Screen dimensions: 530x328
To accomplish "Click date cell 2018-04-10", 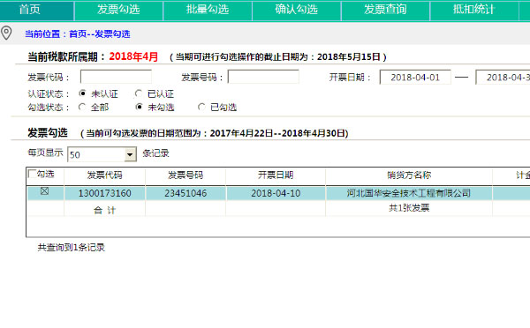I will tap(276, 193).
